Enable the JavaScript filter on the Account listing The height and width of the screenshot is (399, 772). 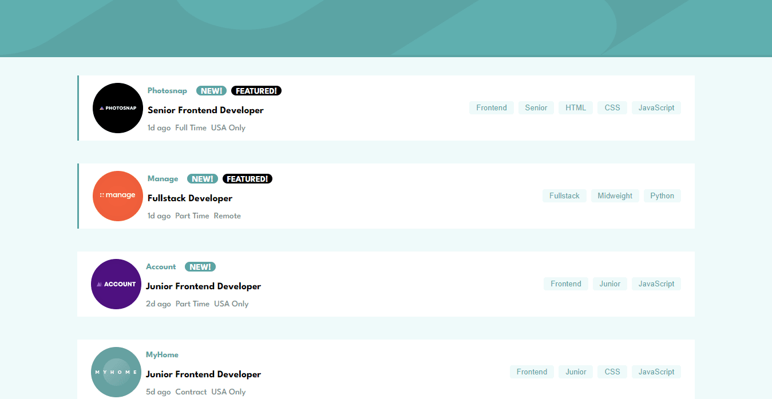(x=656, y=284)
